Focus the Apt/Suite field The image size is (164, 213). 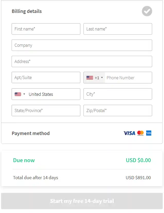click(46, 77)
